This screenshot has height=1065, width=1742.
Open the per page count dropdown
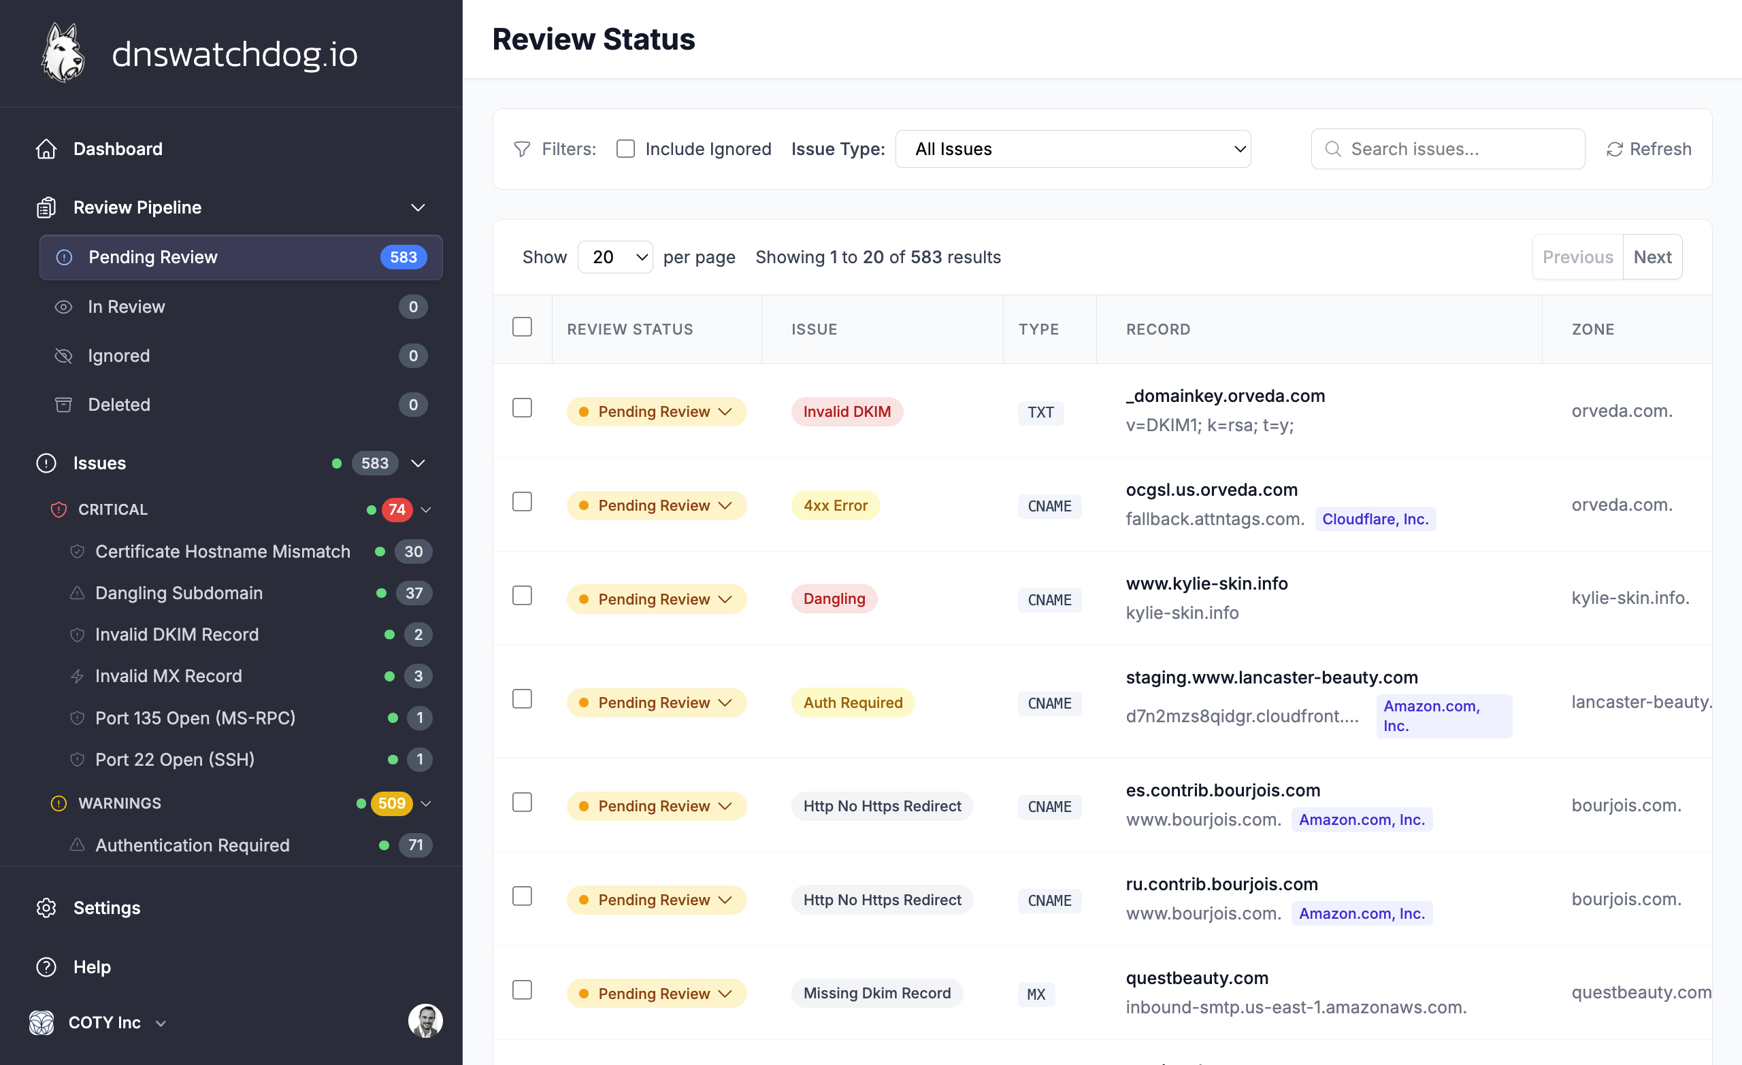[x=615, y=257]
